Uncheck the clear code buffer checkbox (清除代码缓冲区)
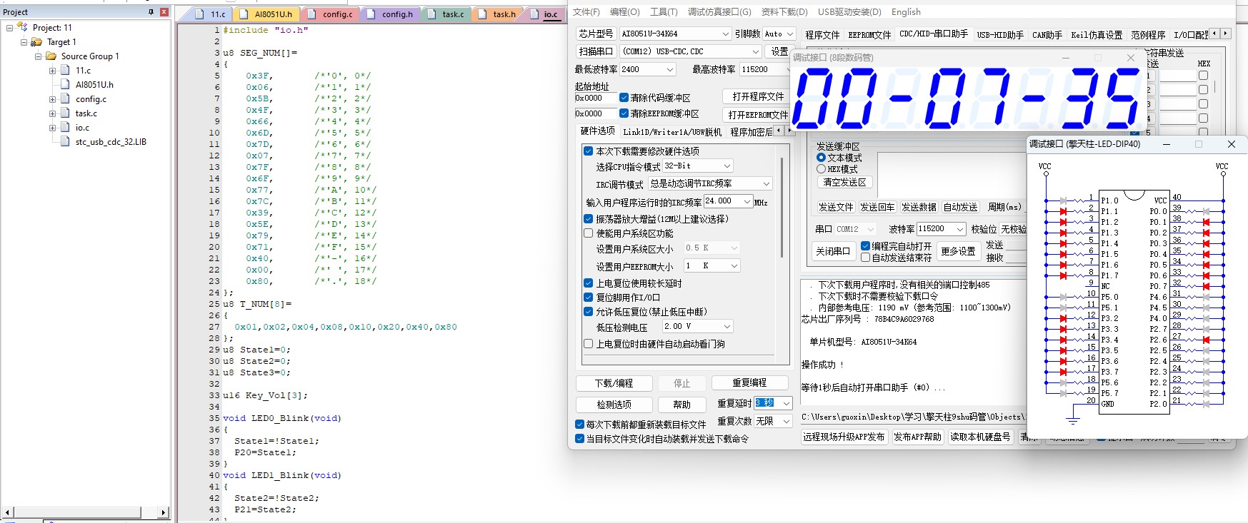This screenshot has width=1248, height=523. pyautogui.click(x=624, y=98)
